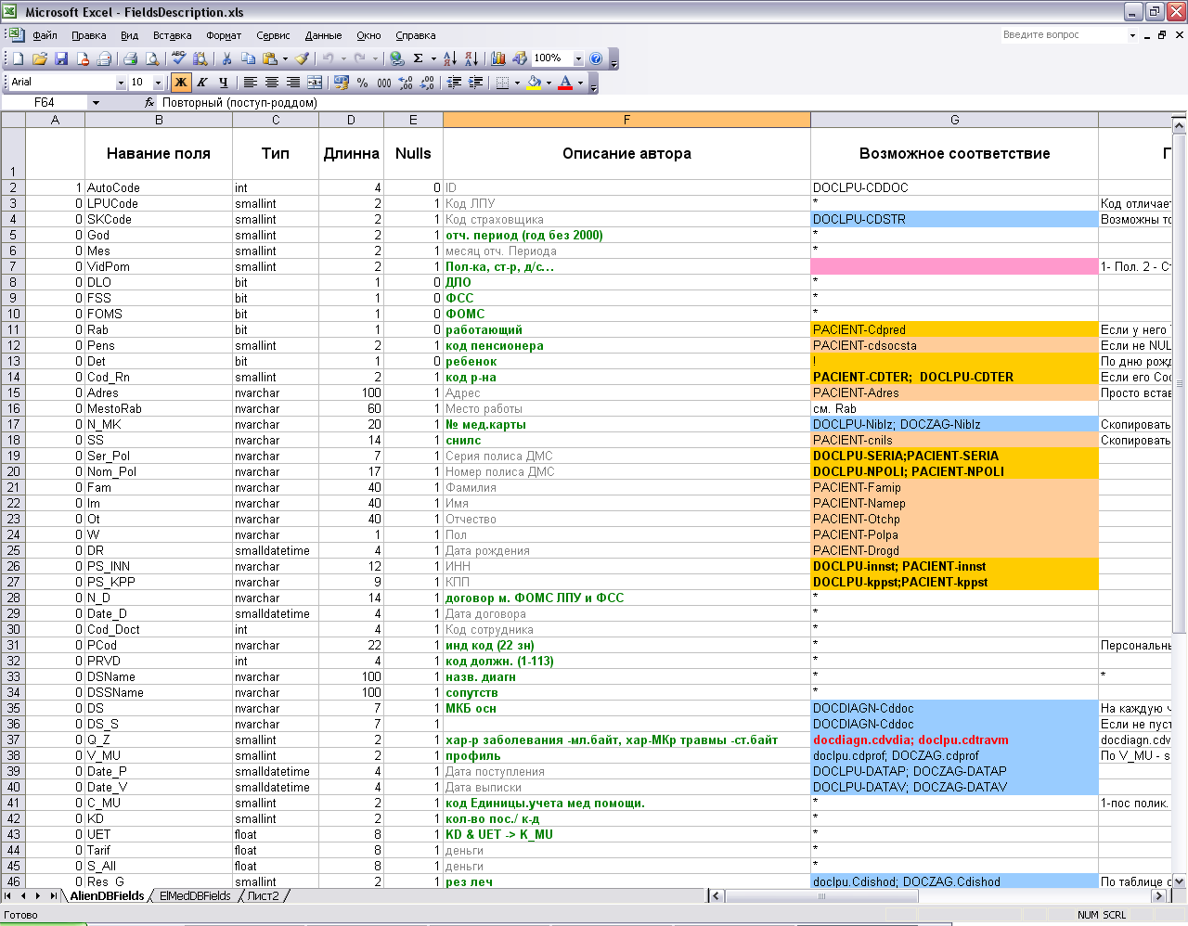Image resolution: width=1188 pixels, height=926 pixels.
Task: Open the Arial font name dropdown
Action: pos(121,83)
